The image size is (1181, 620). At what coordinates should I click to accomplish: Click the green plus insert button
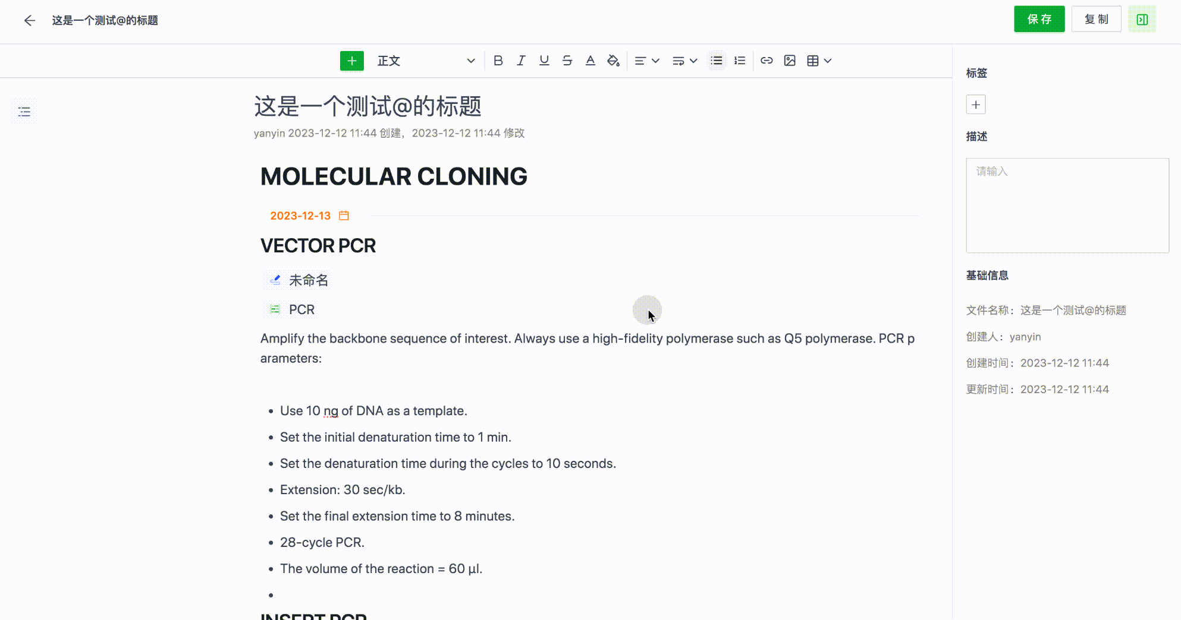[351, 61]
